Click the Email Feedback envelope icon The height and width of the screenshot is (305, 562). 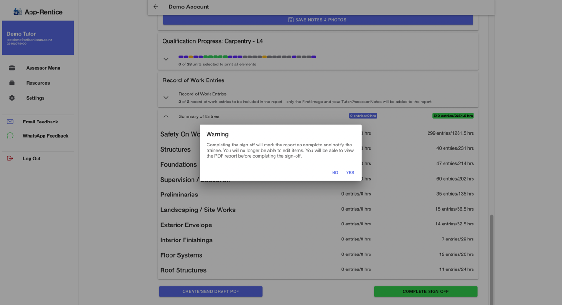(x=10, y=122)
